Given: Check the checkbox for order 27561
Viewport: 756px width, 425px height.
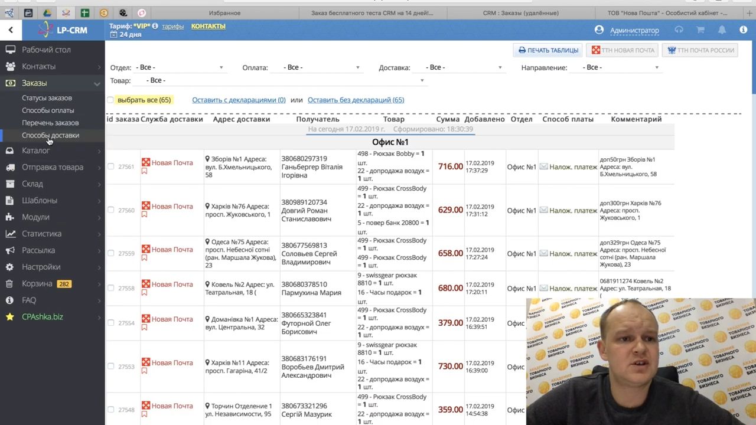Looking at the screenshot, I should [110, 167].
